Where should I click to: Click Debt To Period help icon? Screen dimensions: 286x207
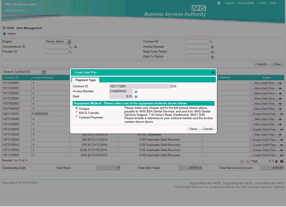212,57
